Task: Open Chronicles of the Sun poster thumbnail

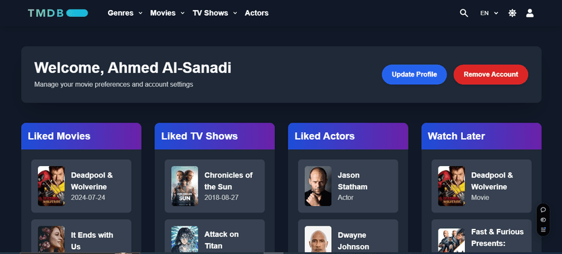Action: pyautogui.click(x=185, y=186)
